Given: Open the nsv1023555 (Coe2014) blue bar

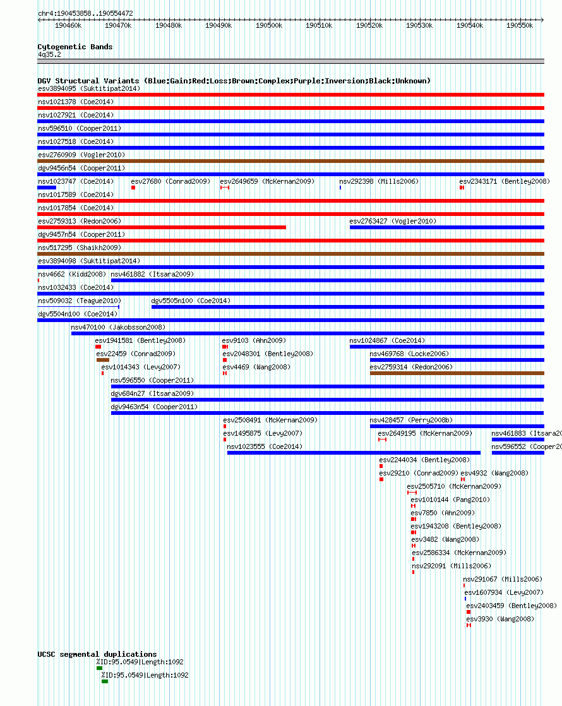Looking at the screenshot, I should coord(354,453).
